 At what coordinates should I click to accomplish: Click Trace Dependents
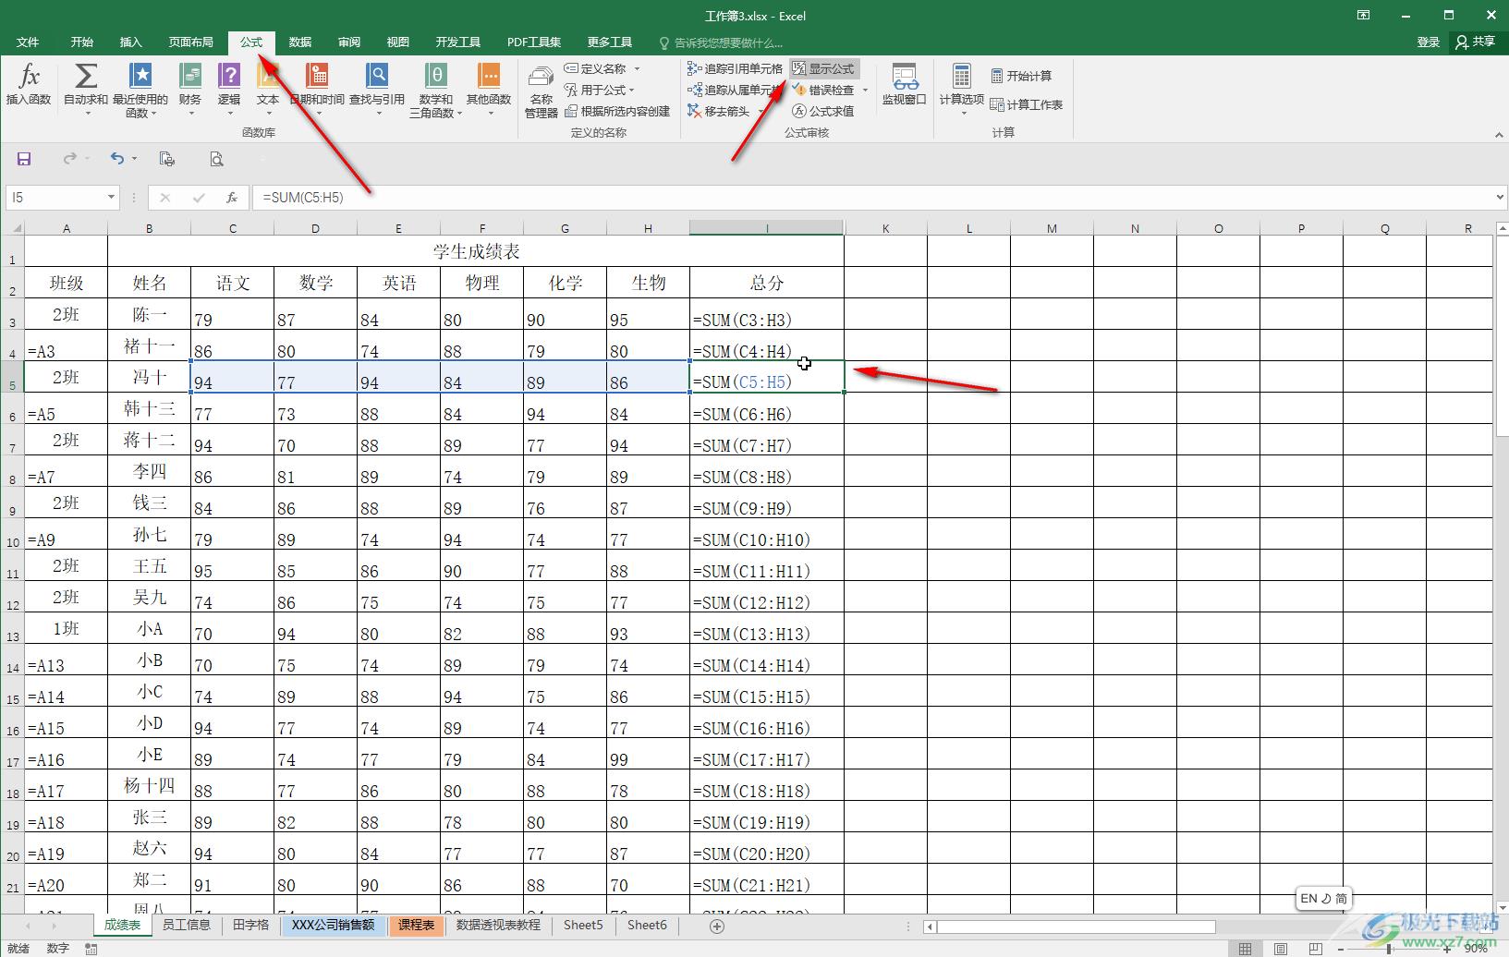[736, 90]
